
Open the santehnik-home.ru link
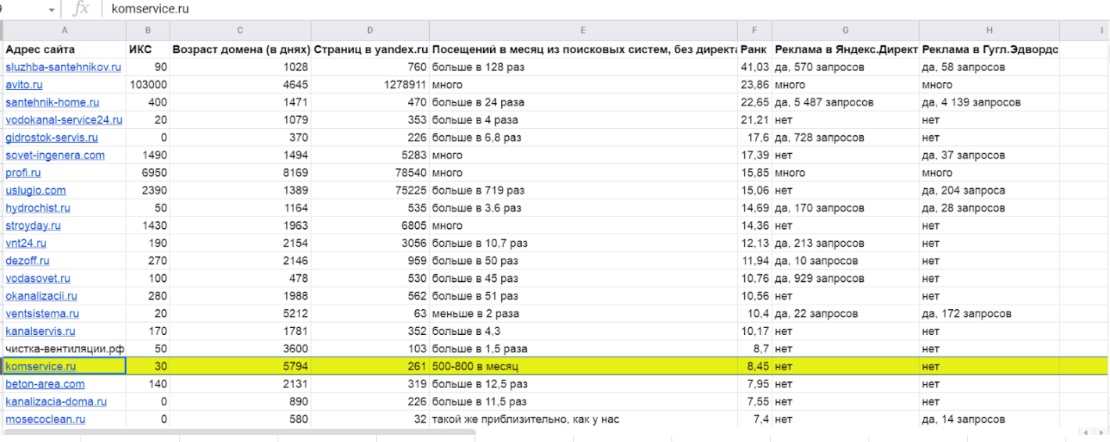tap(52, 102)
